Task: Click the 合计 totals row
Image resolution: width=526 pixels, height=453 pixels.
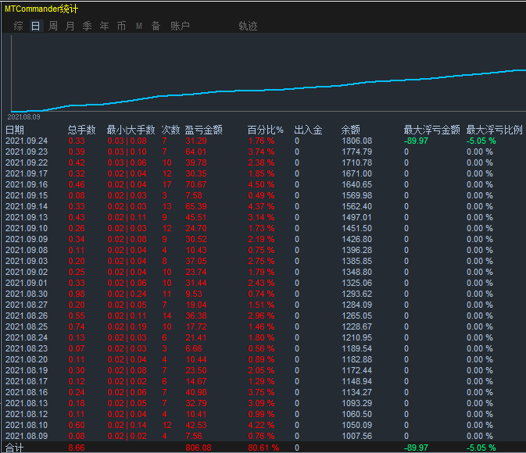Action: tap(14, 448)
